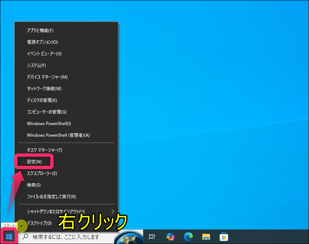Open タスク マネージャー(T)
This screenshot has height=244, width=309.
[44, 150]
